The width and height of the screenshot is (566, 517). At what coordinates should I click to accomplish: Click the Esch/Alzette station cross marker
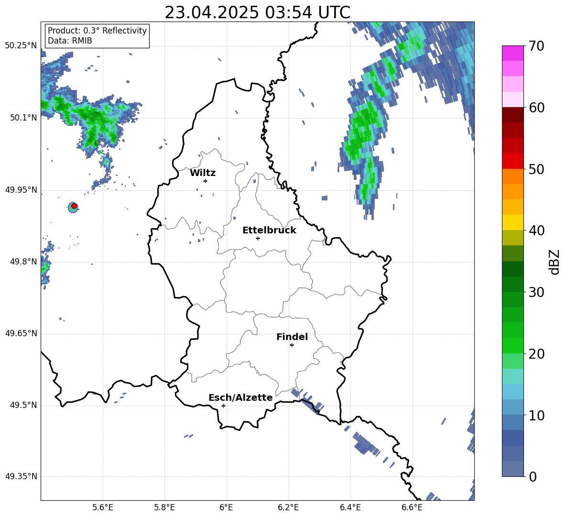(x=223, y=406)
